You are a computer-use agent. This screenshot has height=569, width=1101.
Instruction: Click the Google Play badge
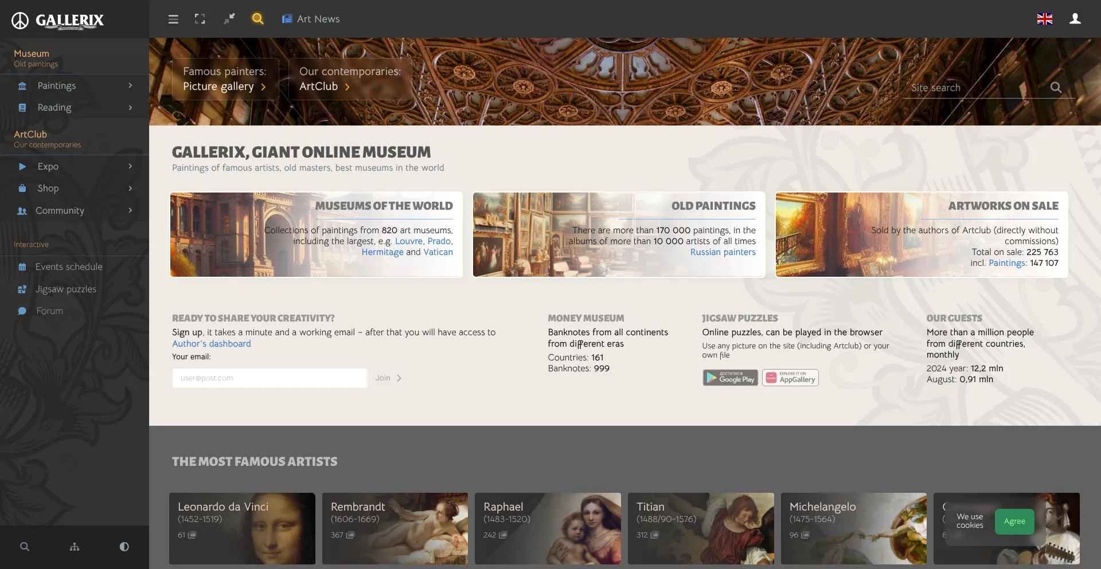[730, 378]
